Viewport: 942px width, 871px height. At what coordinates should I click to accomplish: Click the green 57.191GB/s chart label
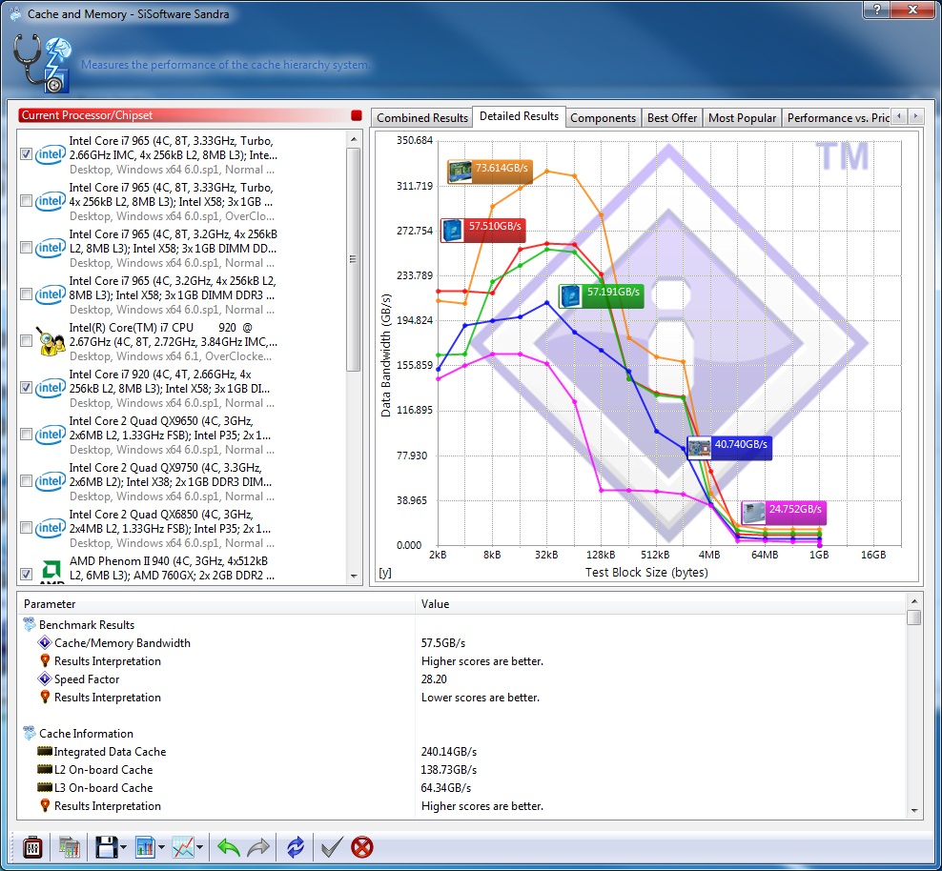pyautogui.click(x=601, y=296)
